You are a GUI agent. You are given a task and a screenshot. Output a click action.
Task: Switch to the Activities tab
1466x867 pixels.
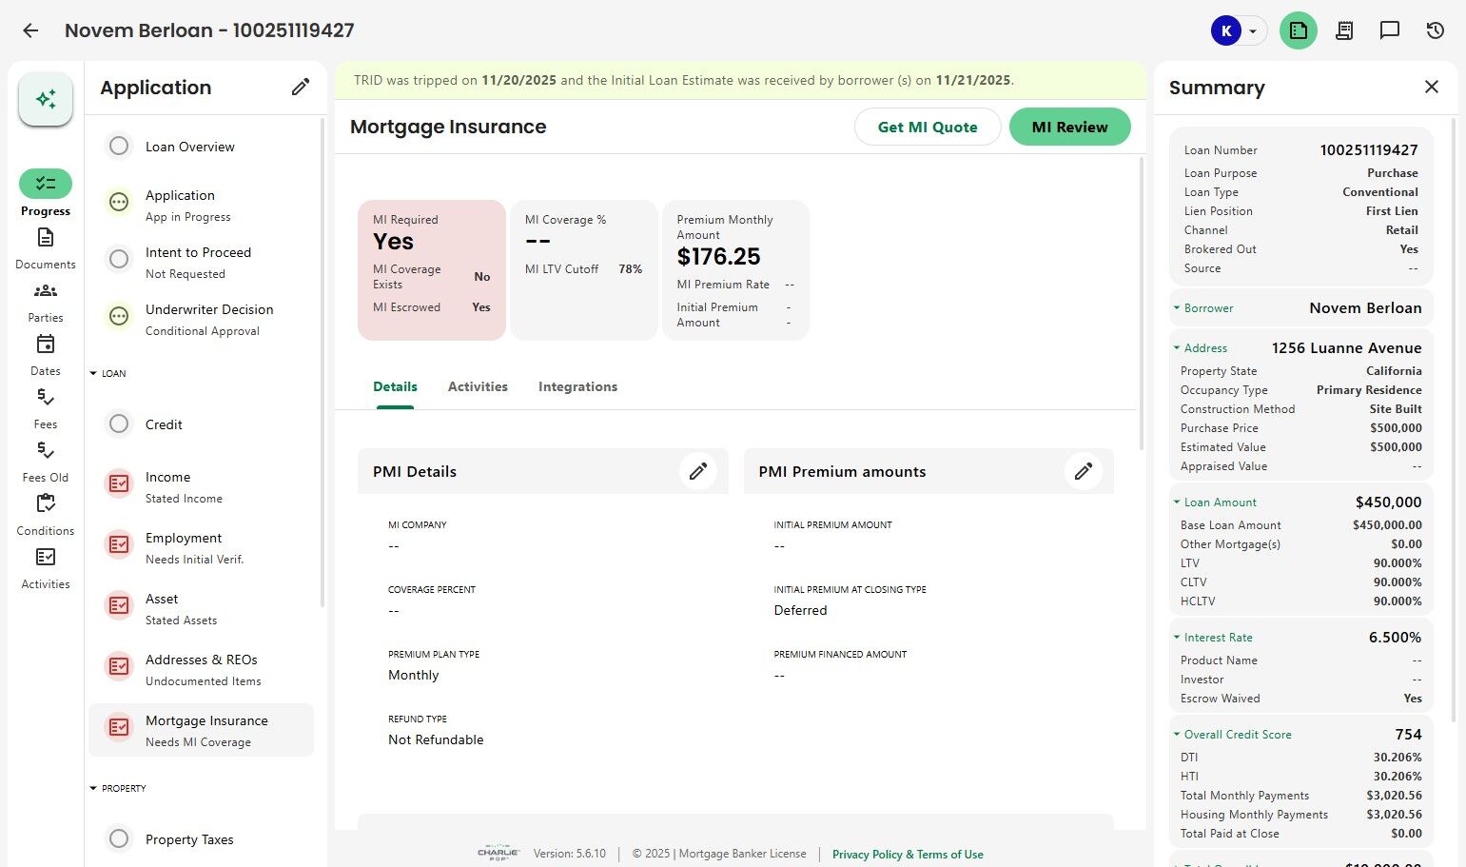coord(478,386)
